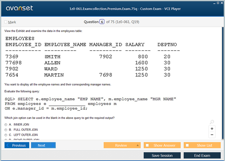This screenshot has width=225, height=161.
Task: Advance to the Next question
Action: [43, 145]
